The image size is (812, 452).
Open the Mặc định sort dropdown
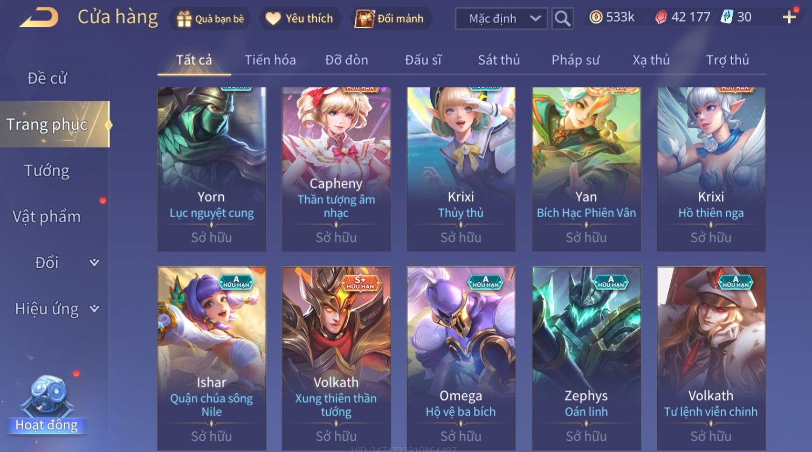(x=501, y=19)
